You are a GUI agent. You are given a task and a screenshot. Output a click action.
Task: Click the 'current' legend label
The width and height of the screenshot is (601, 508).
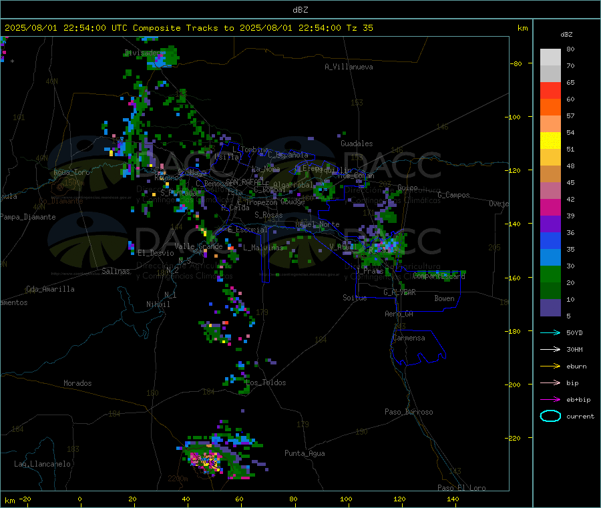tap(580, 416)
